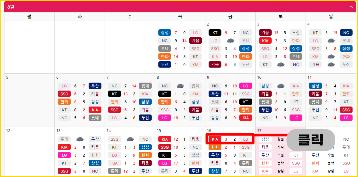This screenshot has width=358, height=177.
Task: Select the gray 롯데 badge on August 16
Action: point(246,163)
